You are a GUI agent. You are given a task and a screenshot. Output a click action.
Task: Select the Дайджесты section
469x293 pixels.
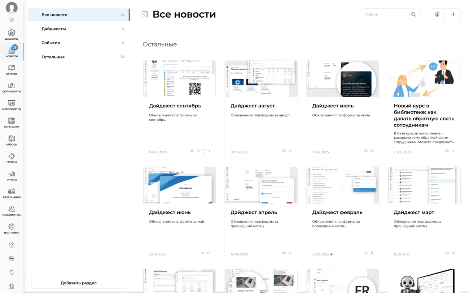pyautogui.click(x=79, y=29)
